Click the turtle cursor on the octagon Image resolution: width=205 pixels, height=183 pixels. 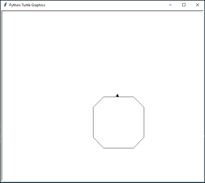(x=117, y=96)
